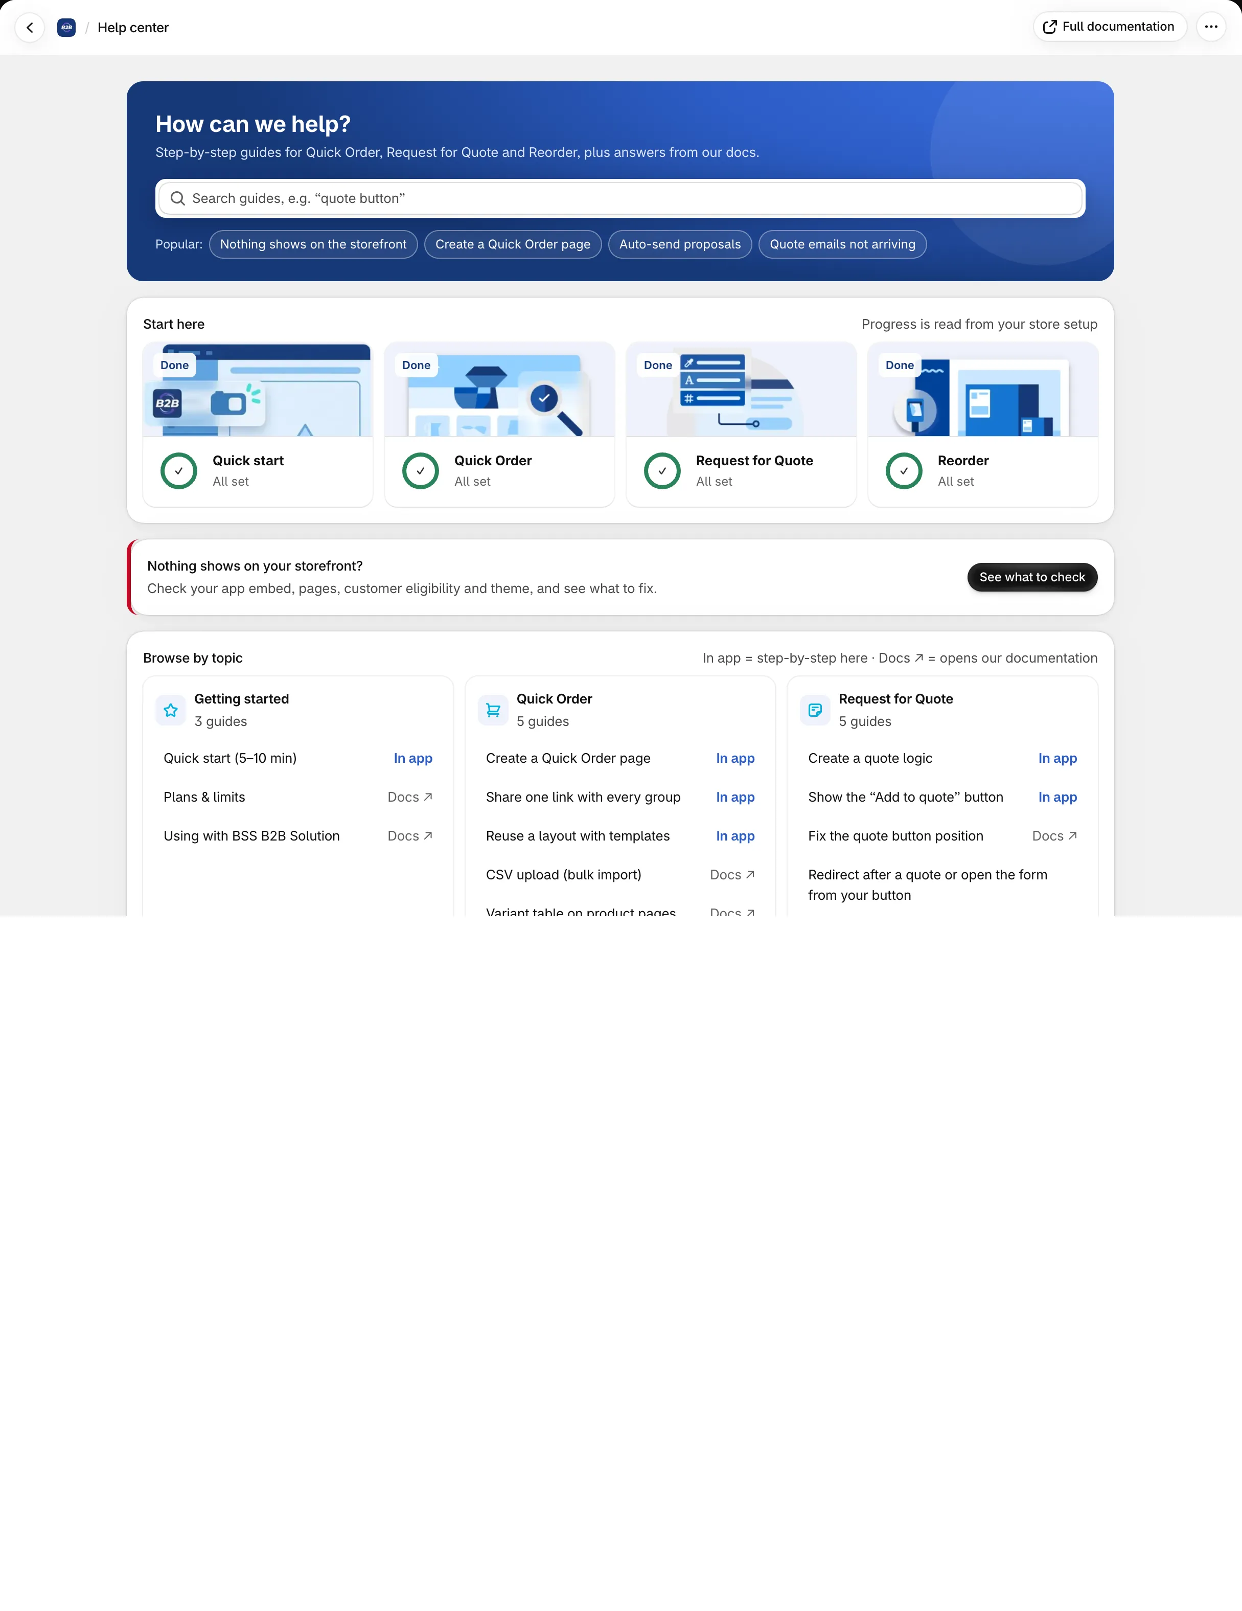This screenshot has height=1611, width=1242.
Task: Click the Getting started topic heading
Action: pos(242,698)
